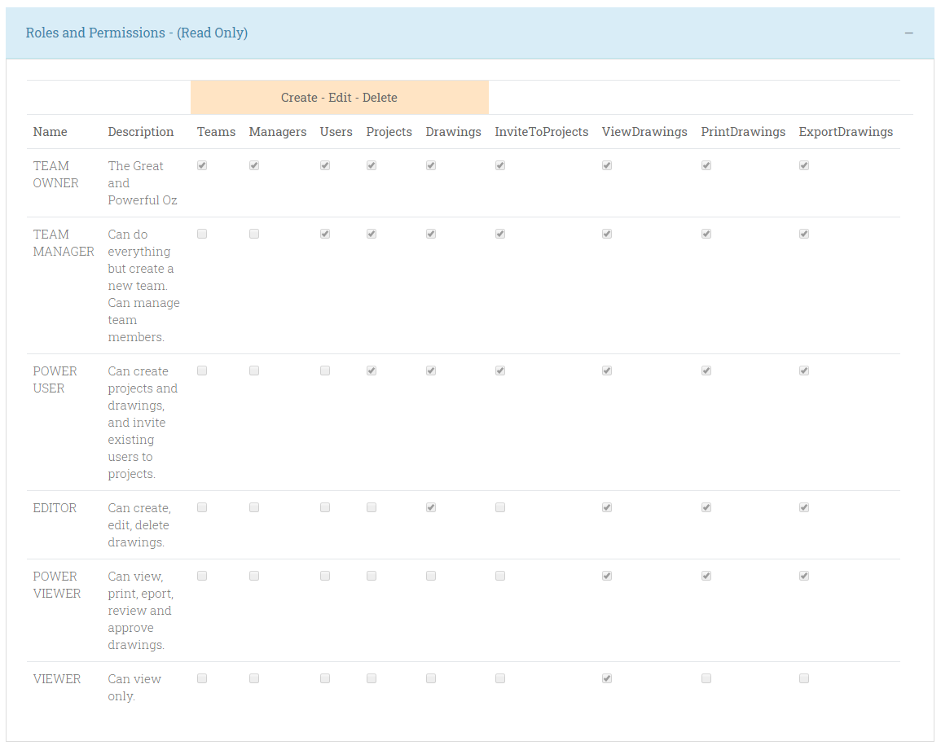
Task: Toggle Managers checkbox for TEAM OWNER
Action: [x=254, y=165]
